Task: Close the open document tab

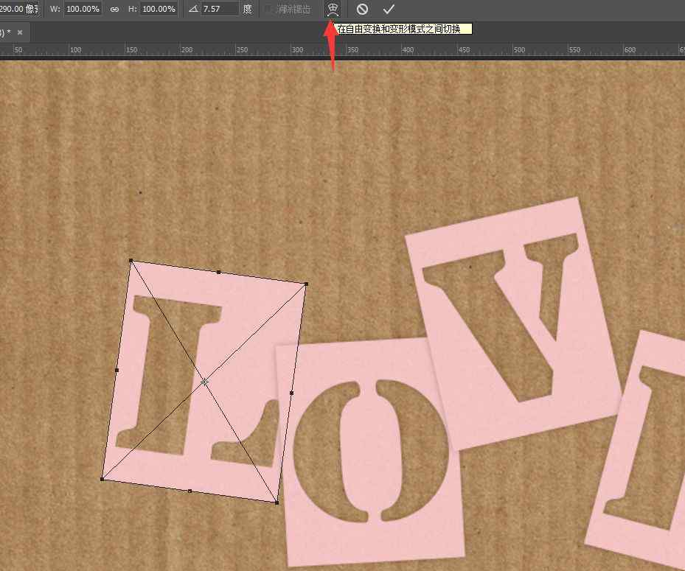Action: [20, 32]
